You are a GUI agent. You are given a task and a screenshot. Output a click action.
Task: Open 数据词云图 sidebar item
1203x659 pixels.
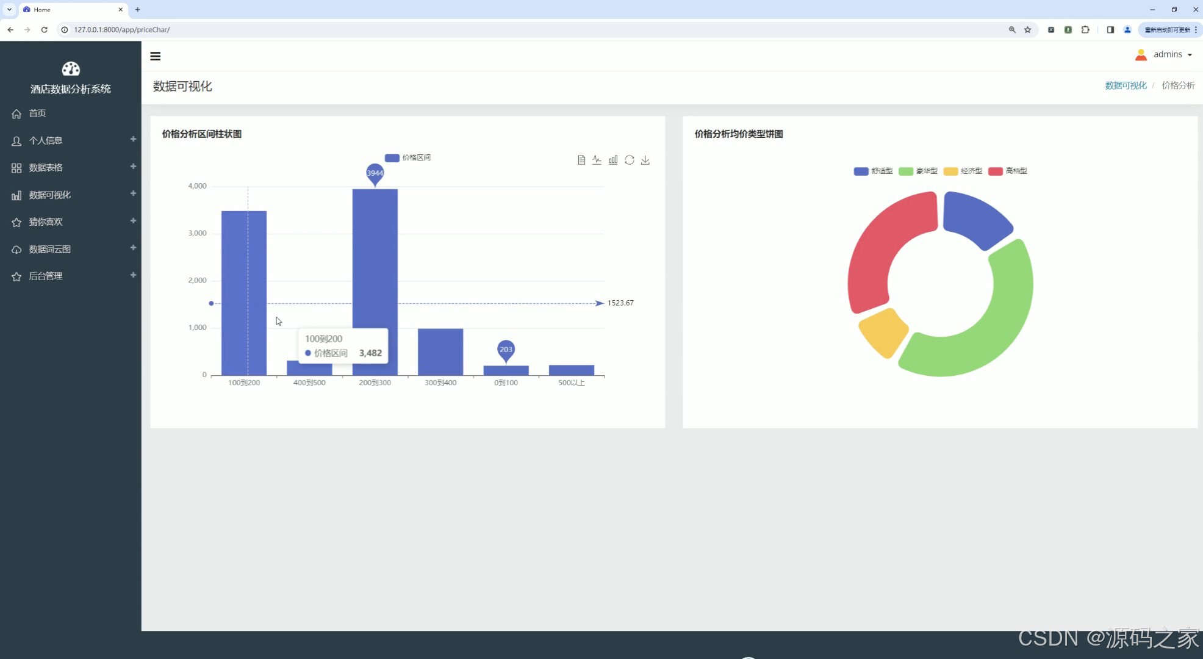pyautogui.click(x=50, y=249)
